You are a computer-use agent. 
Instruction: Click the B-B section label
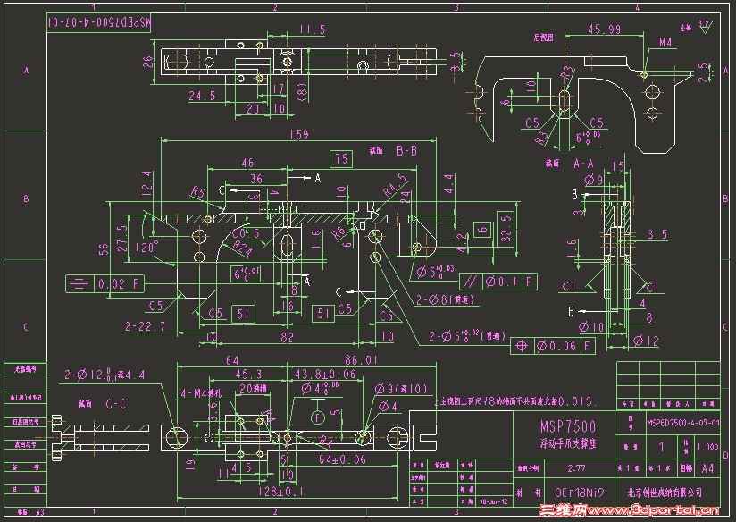point(406,151)
